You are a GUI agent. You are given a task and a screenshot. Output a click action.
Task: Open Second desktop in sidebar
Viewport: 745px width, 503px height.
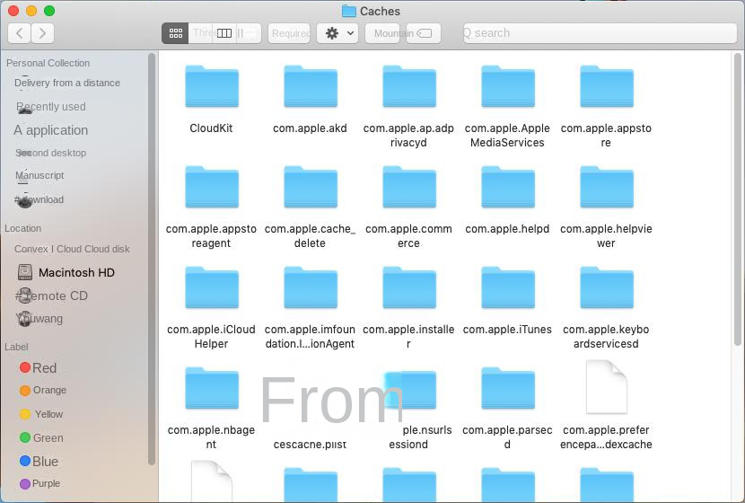pyautogui.click(x=51, y=153)
